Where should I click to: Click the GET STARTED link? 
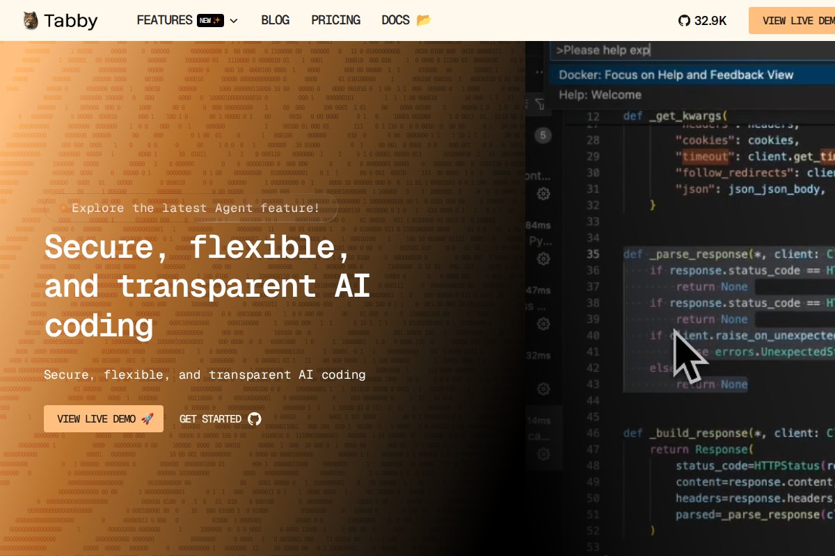point(210,419)
